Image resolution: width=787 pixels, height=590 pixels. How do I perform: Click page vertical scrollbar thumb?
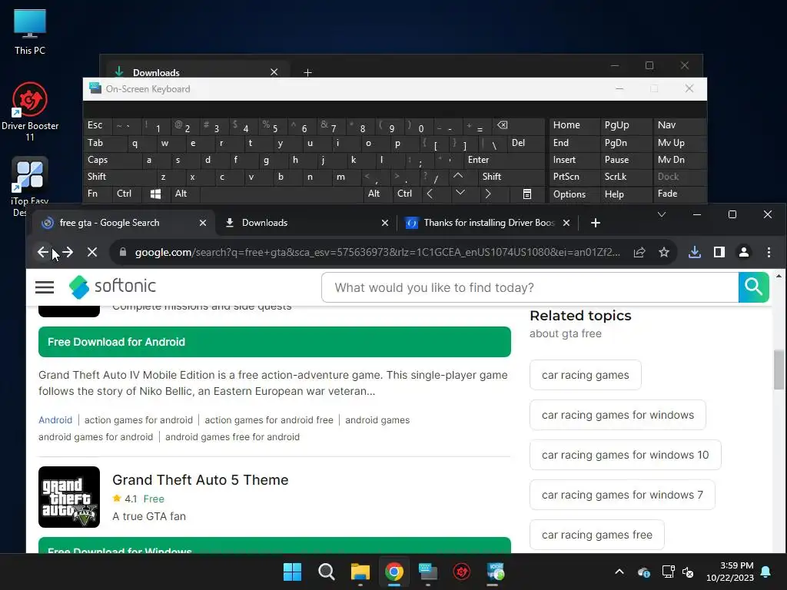coord(779,370)
